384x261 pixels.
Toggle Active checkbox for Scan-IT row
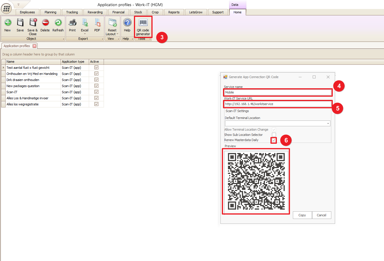pyautogui.click(x=96, y=92)
